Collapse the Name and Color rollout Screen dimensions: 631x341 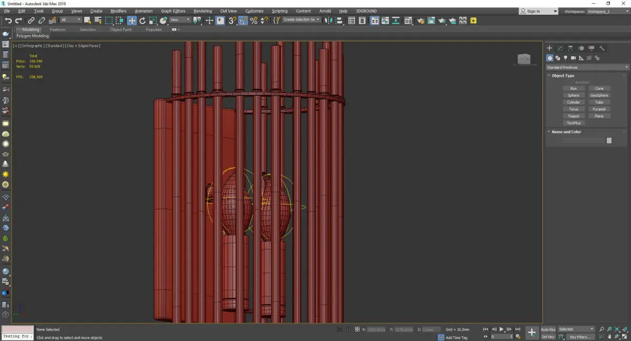pyautogui.click(x=566, y=132)
